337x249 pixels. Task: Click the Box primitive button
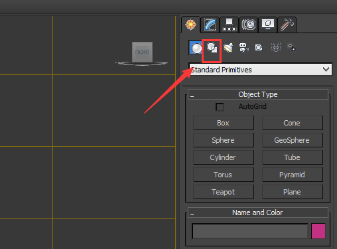tap(224, 123)
